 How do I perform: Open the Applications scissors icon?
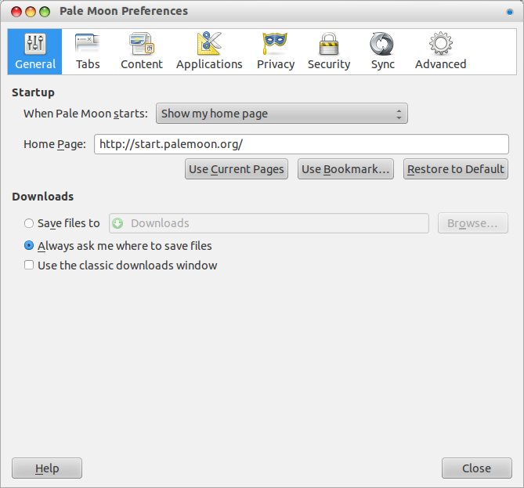(209, 43)
